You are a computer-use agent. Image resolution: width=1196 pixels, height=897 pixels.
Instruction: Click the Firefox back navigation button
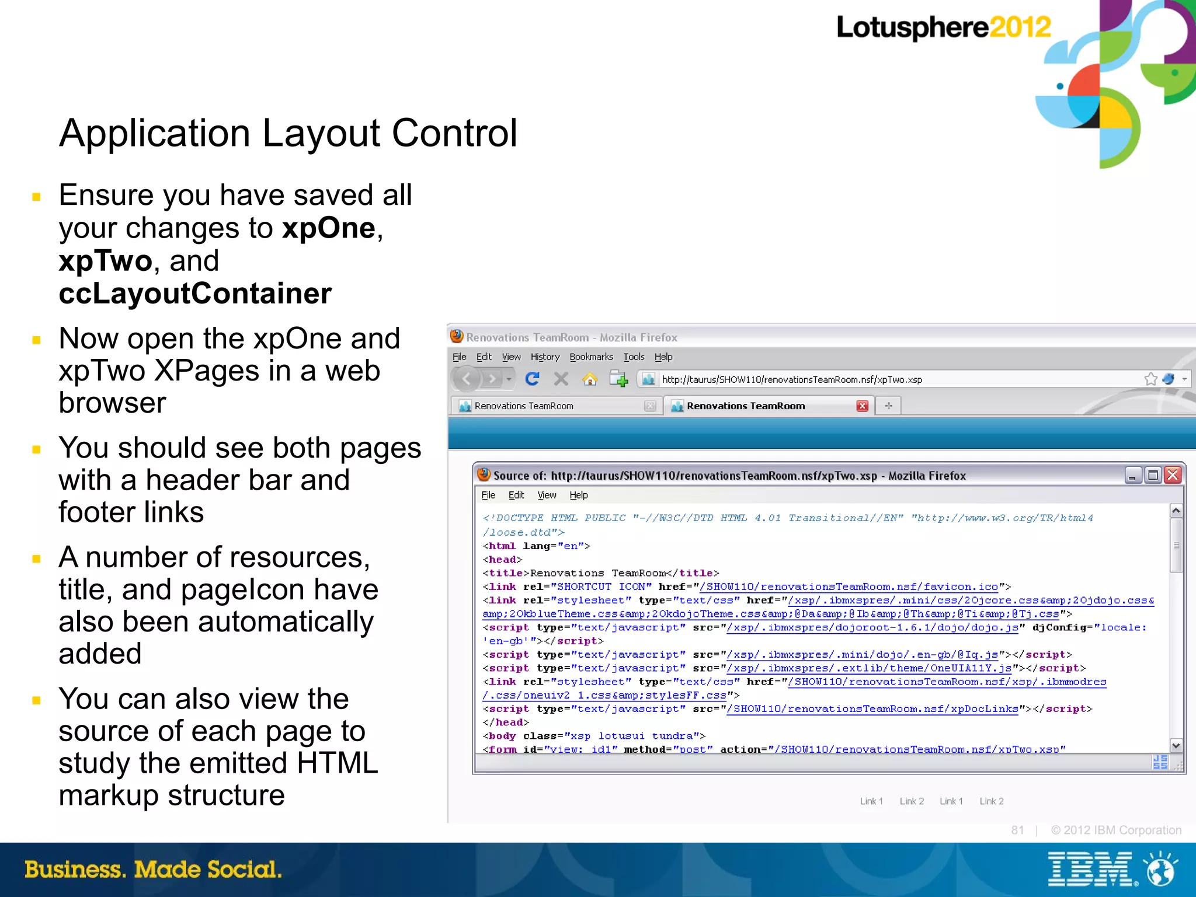pos(467,379)
